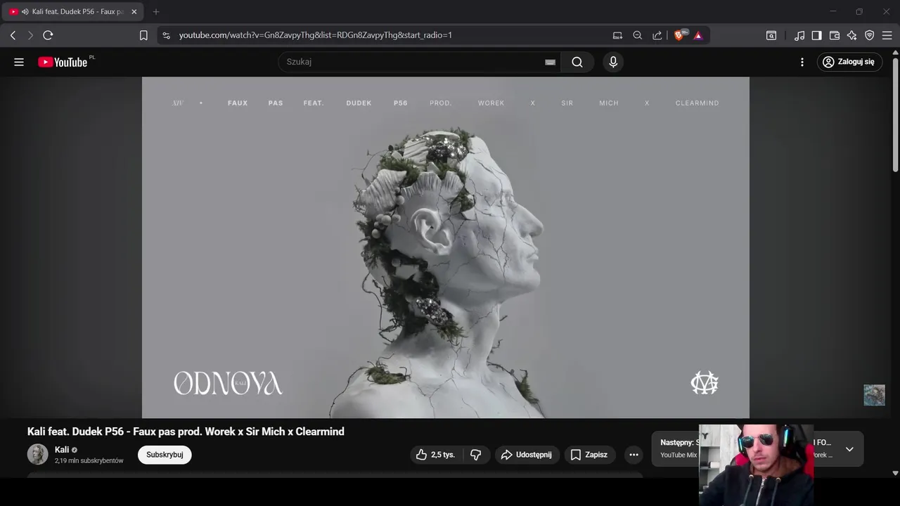Screen dimensions: 900x506
Task: Open the Brave VPN shield icon
Action: point(869,35)
